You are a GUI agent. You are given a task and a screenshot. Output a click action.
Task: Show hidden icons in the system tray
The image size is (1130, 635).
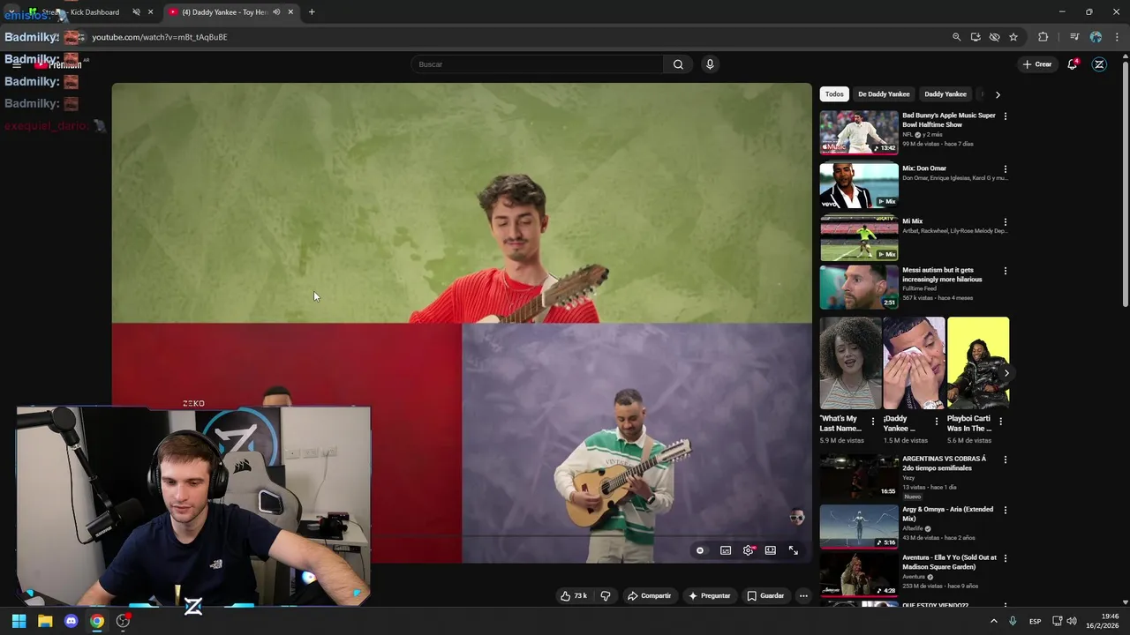click(993, 621)
